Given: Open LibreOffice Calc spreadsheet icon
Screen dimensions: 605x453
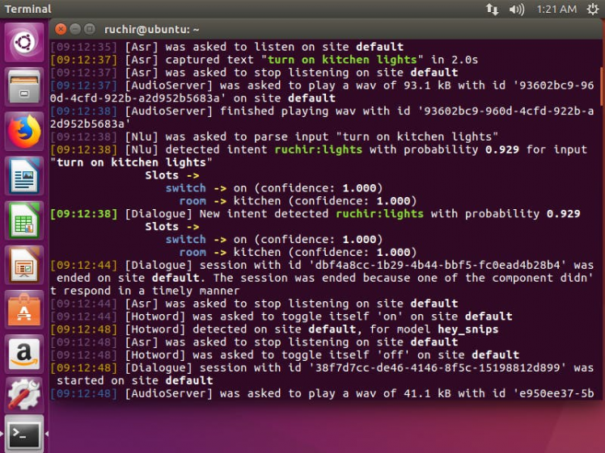Looking at the screenshot, I should click(x=24, y=220).
